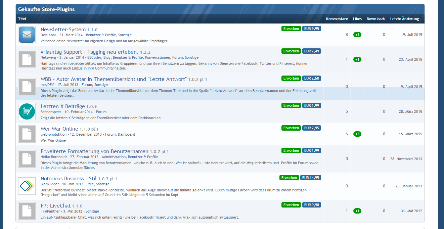Sort by the Kommentare column header
The width and height of the screenshot is (444, 229).
[337, 19]
